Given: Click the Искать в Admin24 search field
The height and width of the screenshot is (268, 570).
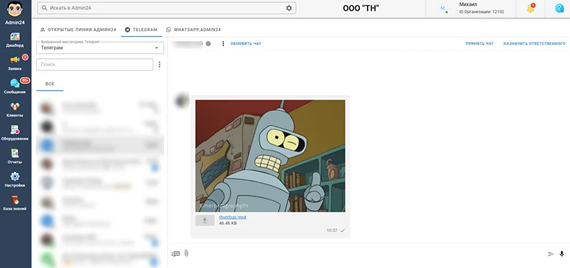Looking at the screenshot, I should pos(160,8).
